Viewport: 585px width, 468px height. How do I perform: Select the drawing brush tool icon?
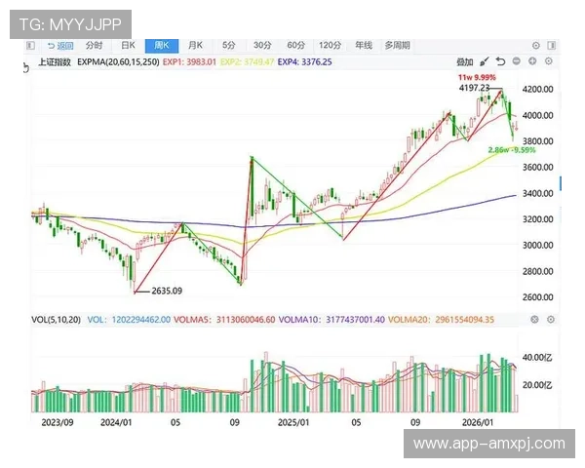(485, 61)
